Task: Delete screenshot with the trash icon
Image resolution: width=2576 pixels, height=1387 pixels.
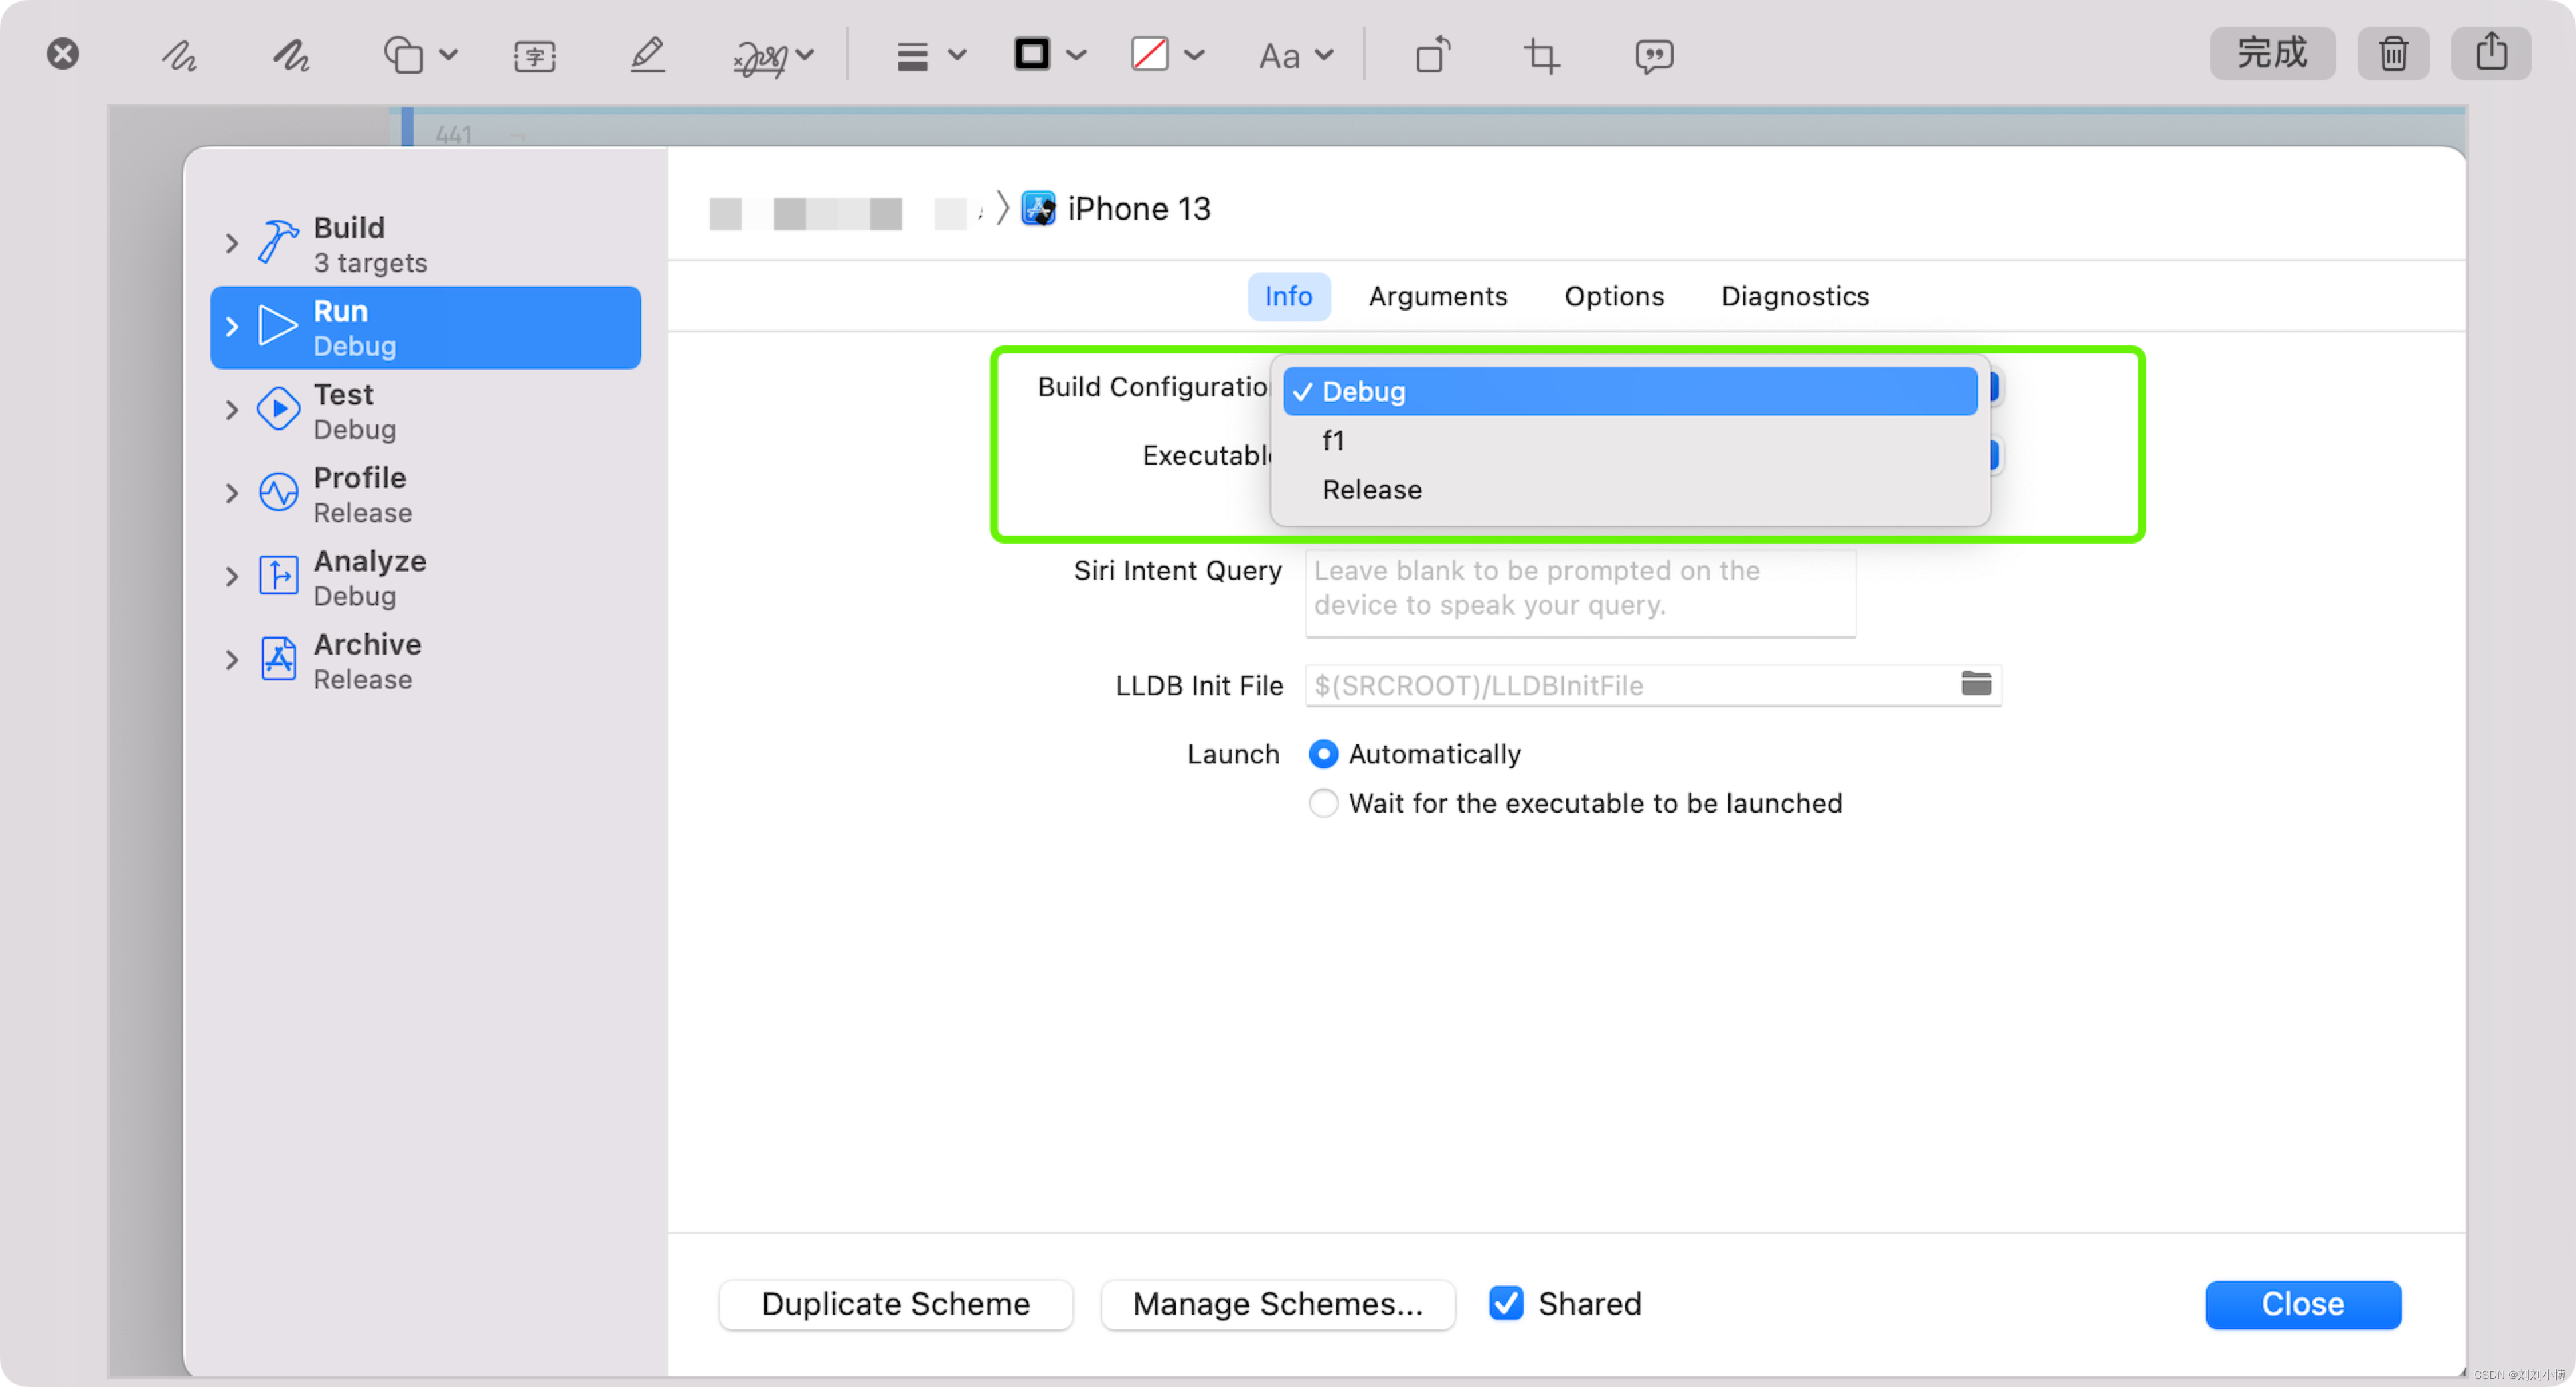Action: tap(2393, 53)
